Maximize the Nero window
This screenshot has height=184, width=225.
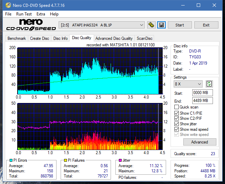[198, 5]
